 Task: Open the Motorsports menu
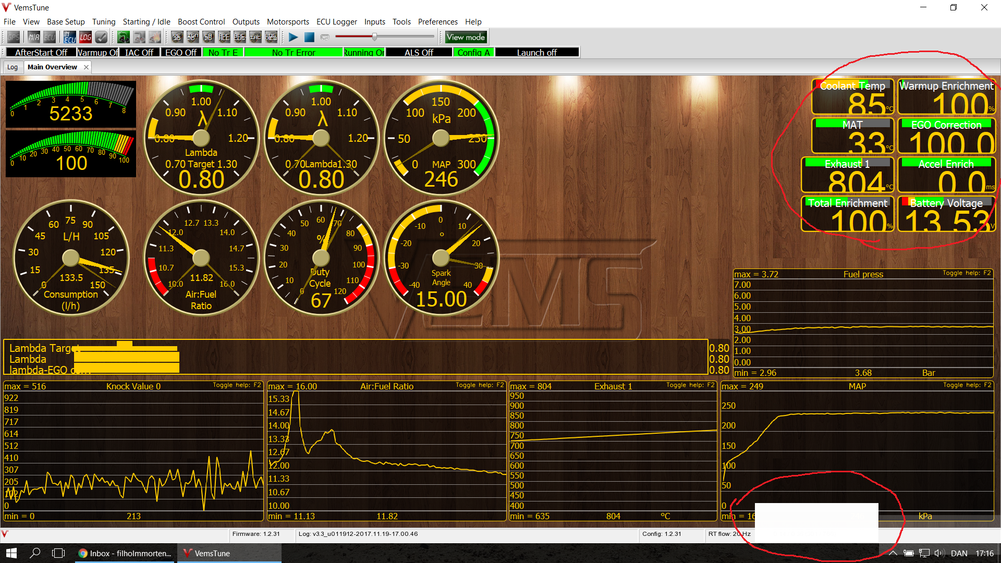point(288,22)
